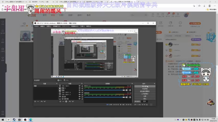Viewport: 218px width, 122px height.
Task: Click the filters button above Sources
Action: pyautogui.click(x=66, y=80)
